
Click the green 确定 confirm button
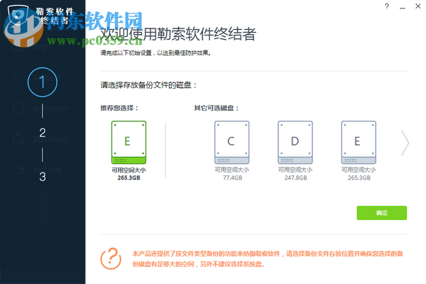coord(382,213)
